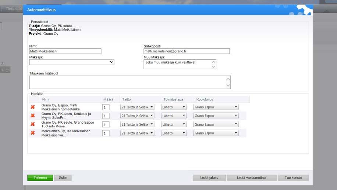Remove the Grano Espoo Tuotanto recipient row

tap(33, 124)
